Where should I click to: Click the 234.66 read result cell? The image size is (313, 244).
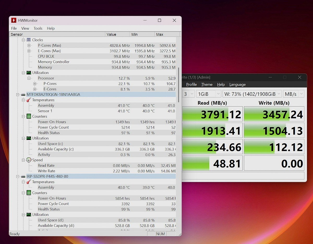tap(212, 147)
